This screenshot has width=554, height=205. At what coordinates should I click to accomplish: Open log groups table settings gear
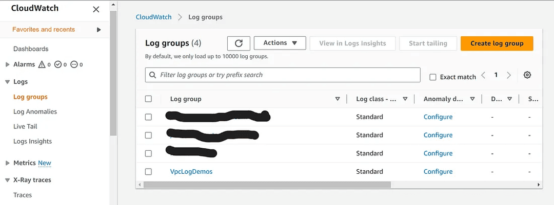click(x=527, y=75)
